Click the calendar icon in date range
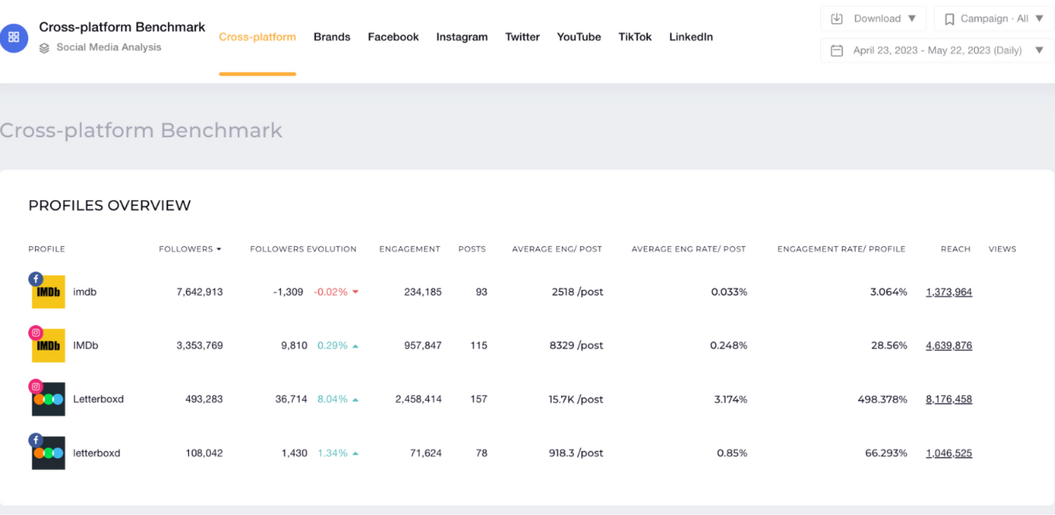 [x=837, y=50]
